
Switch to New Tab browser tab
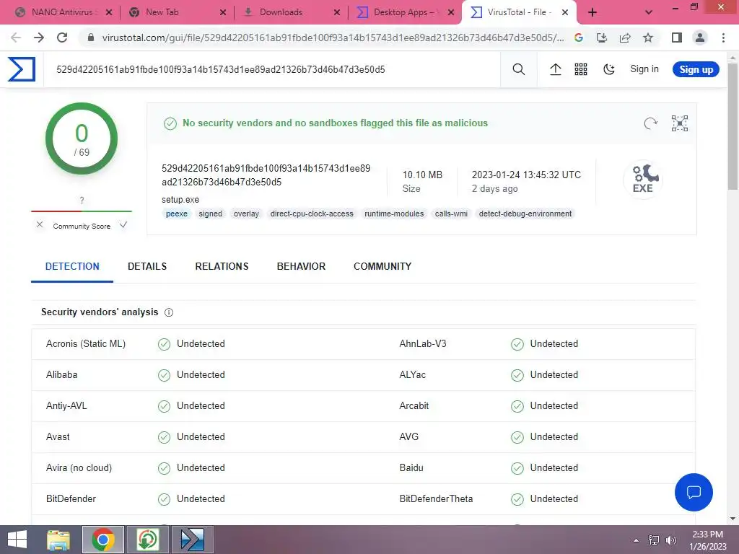tap(162, 12)
